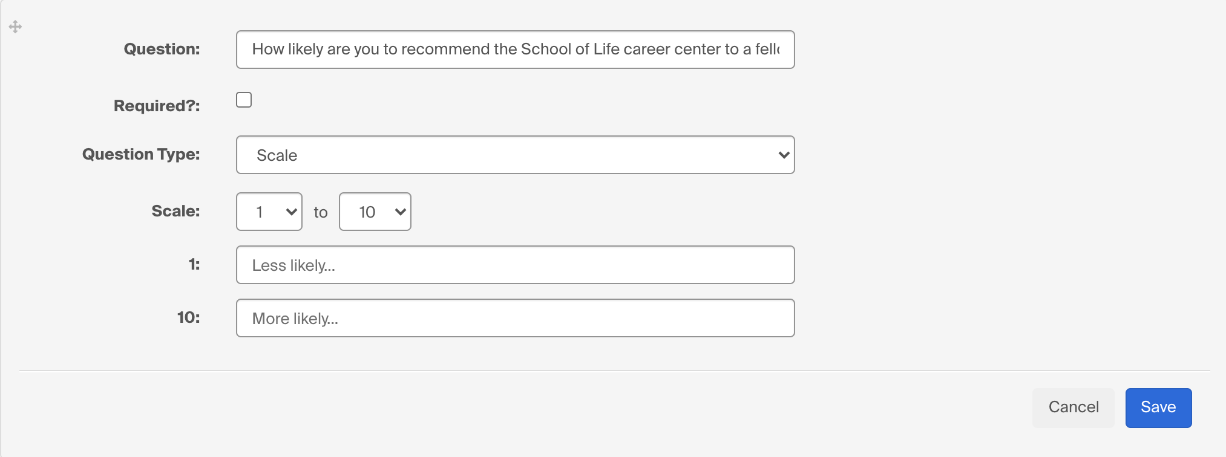Focus the Question text field
The width and height of the screenshot is (1226, 457).
(x=515, y=50)
